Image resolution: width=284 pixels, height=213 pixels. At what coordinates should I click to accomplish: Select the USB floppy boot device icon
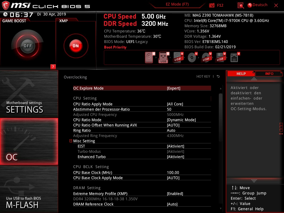(x=220, y=57)
